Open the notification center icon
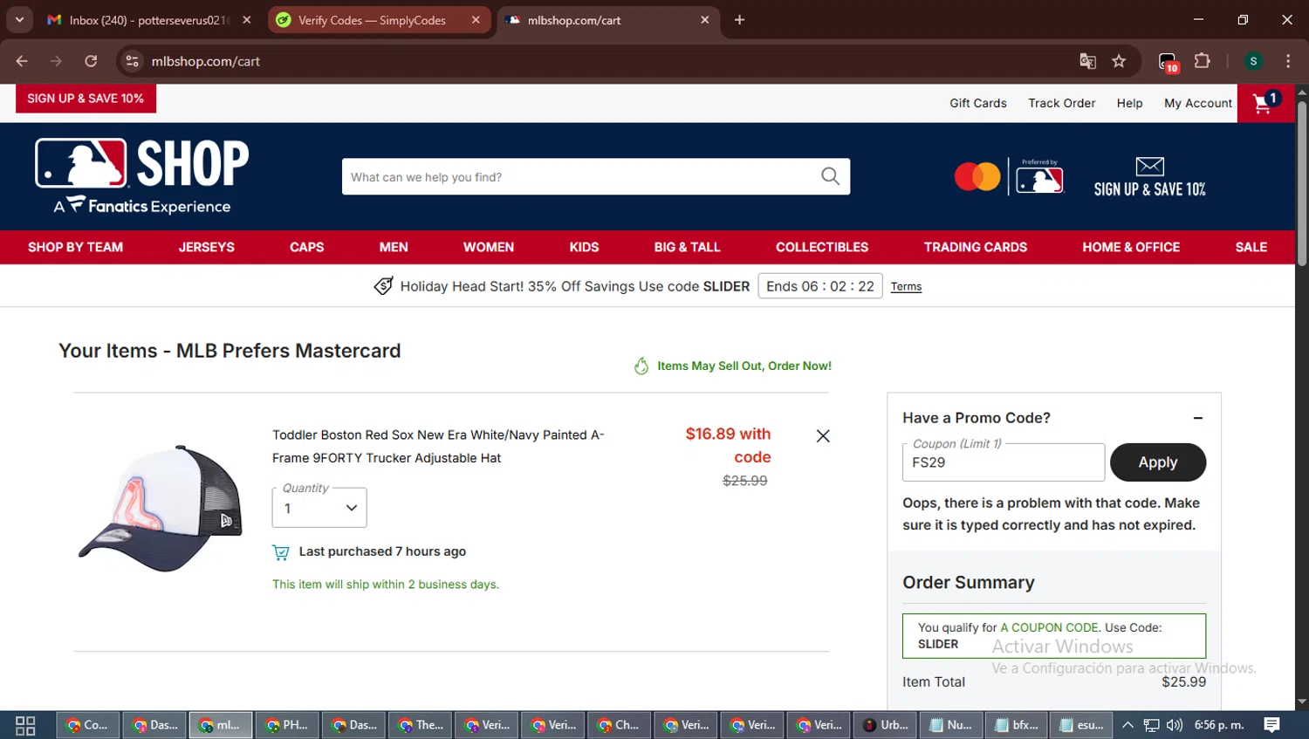The image size is (1309, 739). click(1271, 725)
